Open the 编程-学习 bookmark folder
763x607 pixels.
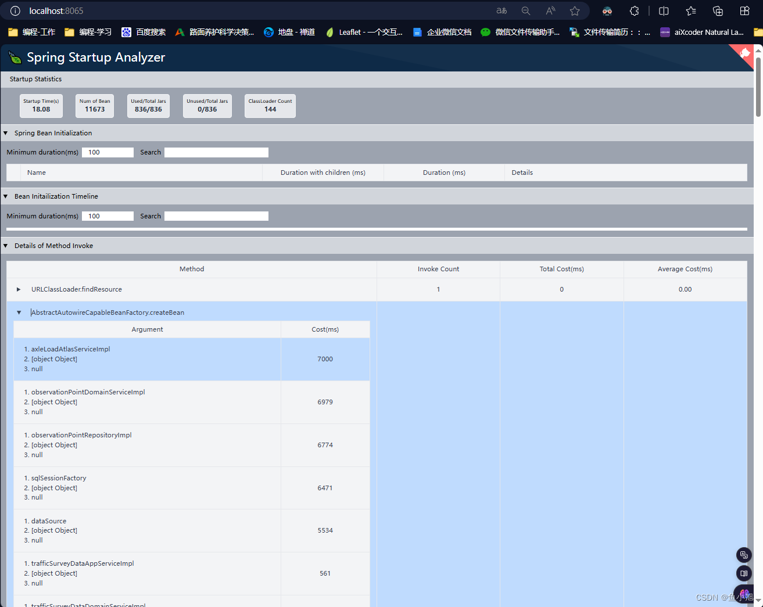click(x=88, y=32)
